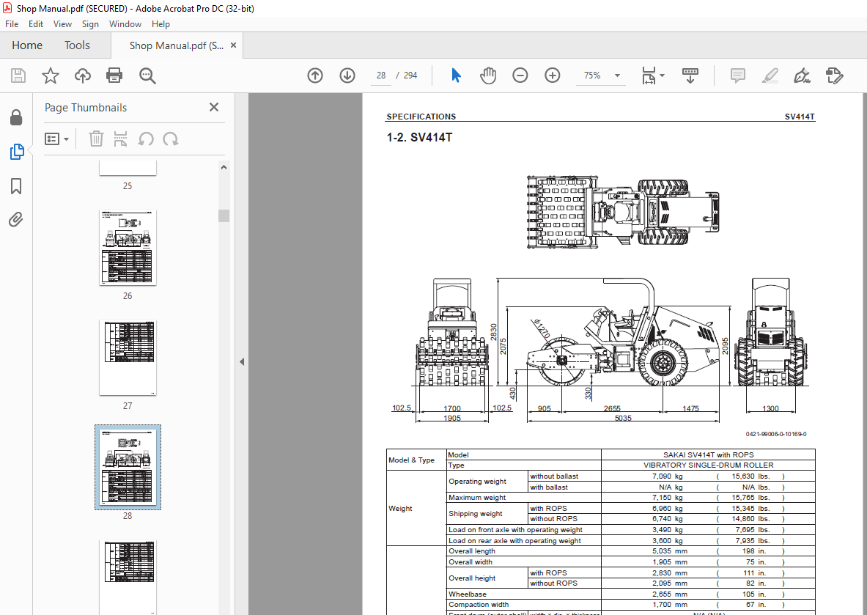
Task: Open the read mode scrolling icon
Action: (x=690, y=76)
